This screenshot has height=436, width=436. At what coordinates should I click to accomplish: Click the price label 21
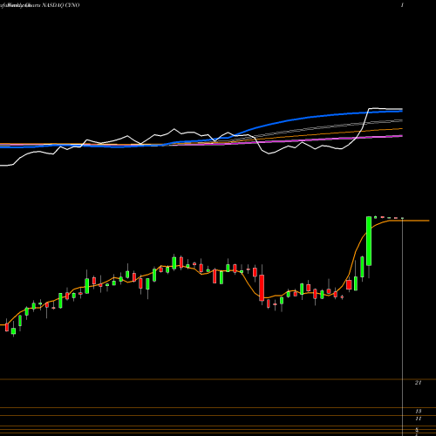pyautogui.click(x=418, y=383)
